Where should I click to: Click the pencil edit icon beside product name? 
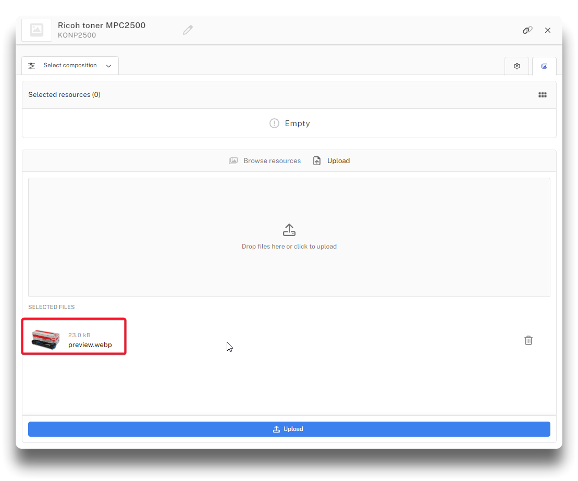tap(188, 30)
